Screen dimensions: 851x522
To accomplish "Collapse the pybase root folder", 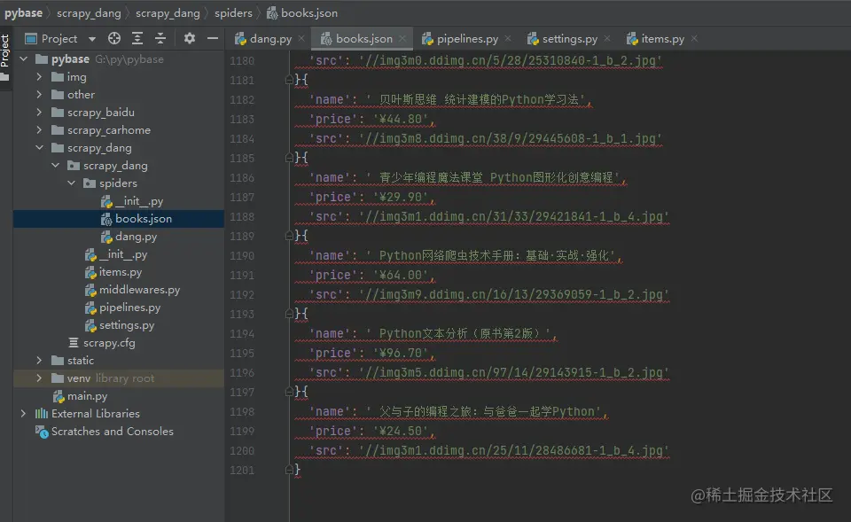I will (24, 58).
